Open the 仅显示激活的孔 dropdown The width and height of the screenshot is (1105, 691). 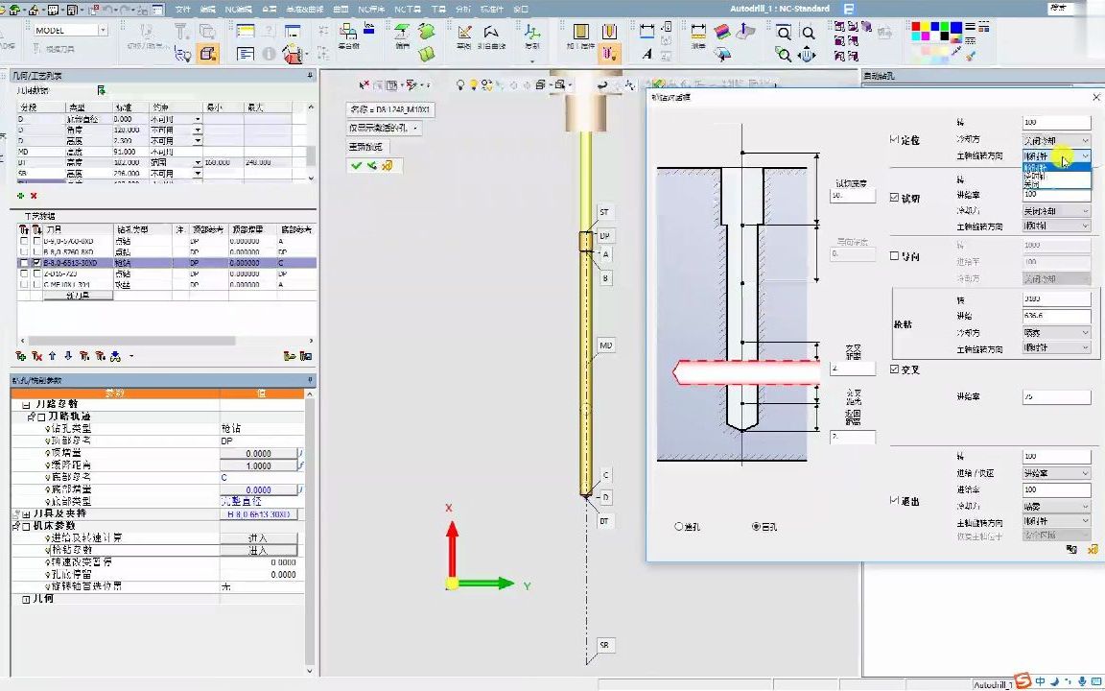pyautogui.click(x=385, y=128)
